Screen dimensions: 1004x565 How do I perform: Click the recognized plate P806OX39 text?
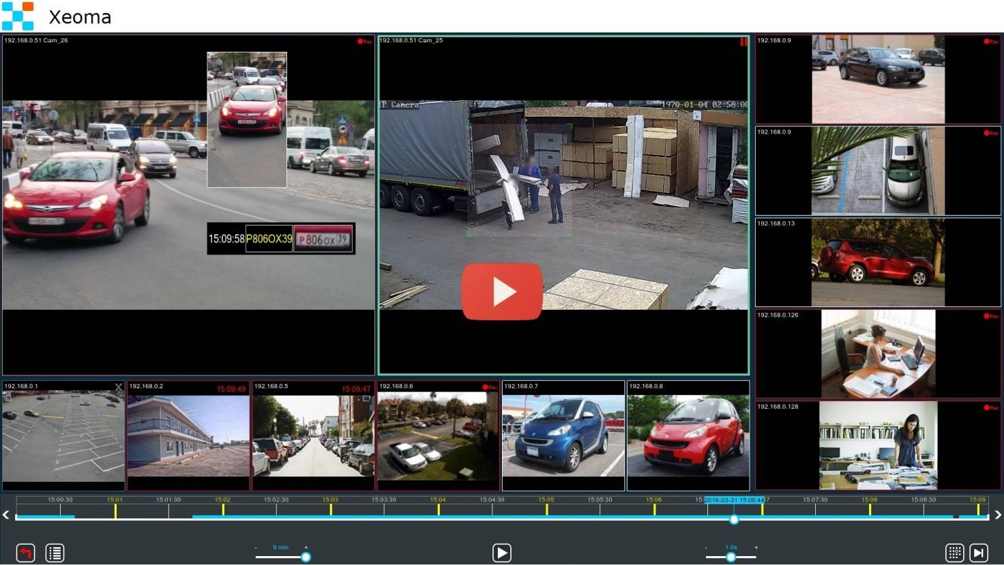[269, 240]
